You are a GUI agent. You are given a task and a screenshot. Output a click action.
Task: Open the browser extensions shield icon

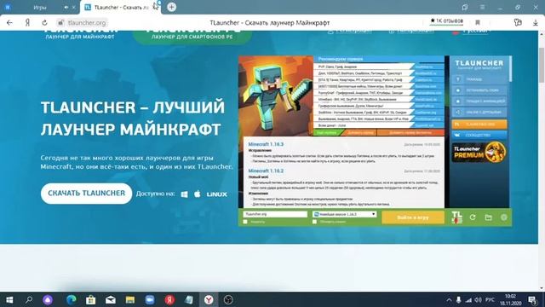(518, 23)
